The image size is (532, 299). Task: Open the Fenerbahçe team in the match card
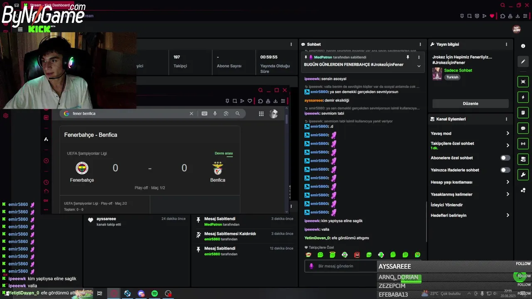[x=82, y=172]
